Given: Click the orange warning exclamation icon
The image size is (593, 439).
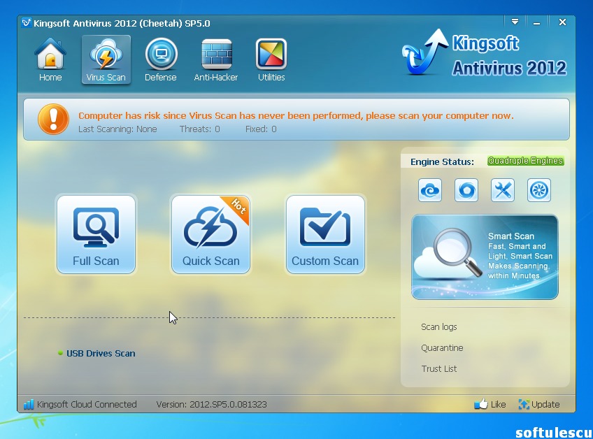Looking at the screenshot, I should pos(53,119).
